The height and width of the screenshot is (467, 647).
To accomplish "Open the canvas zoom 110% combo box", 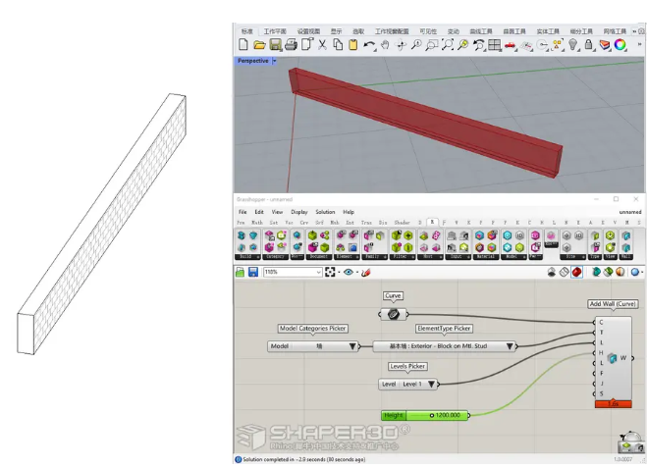I will pos(293,272).
